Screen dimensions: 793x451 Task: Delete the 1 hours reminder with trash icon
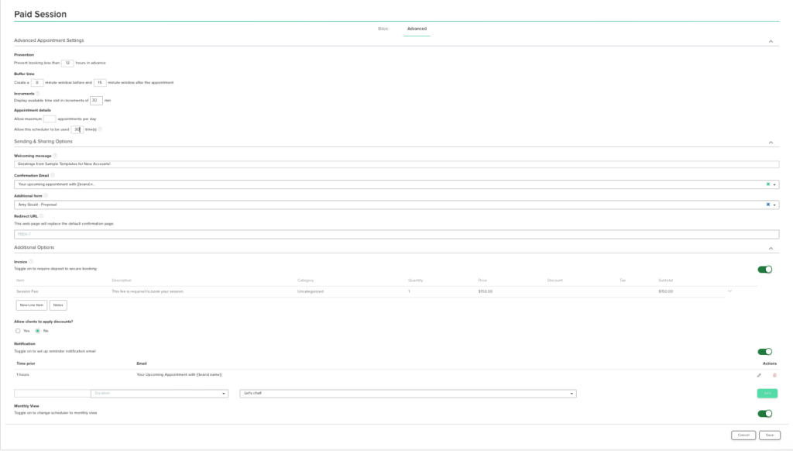click(x=774, y=375)
